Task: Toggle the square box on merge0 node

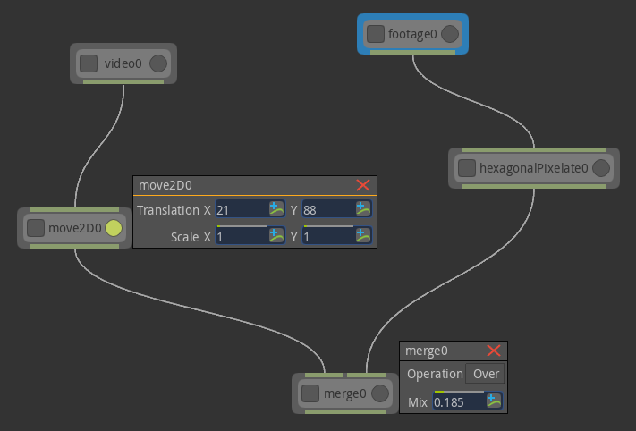Action: click(x=310, y=393)
